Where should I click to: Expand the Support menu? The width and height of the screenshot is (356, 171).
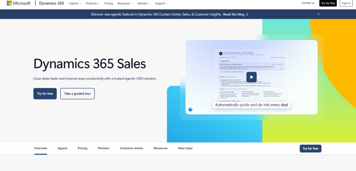[161, 3]
